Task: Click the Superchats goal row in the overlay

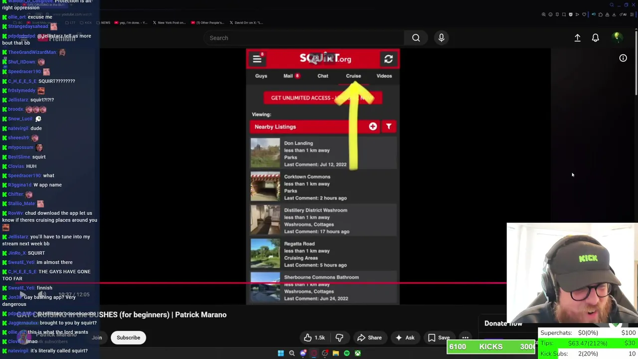Action: click(x=588, y=333)
